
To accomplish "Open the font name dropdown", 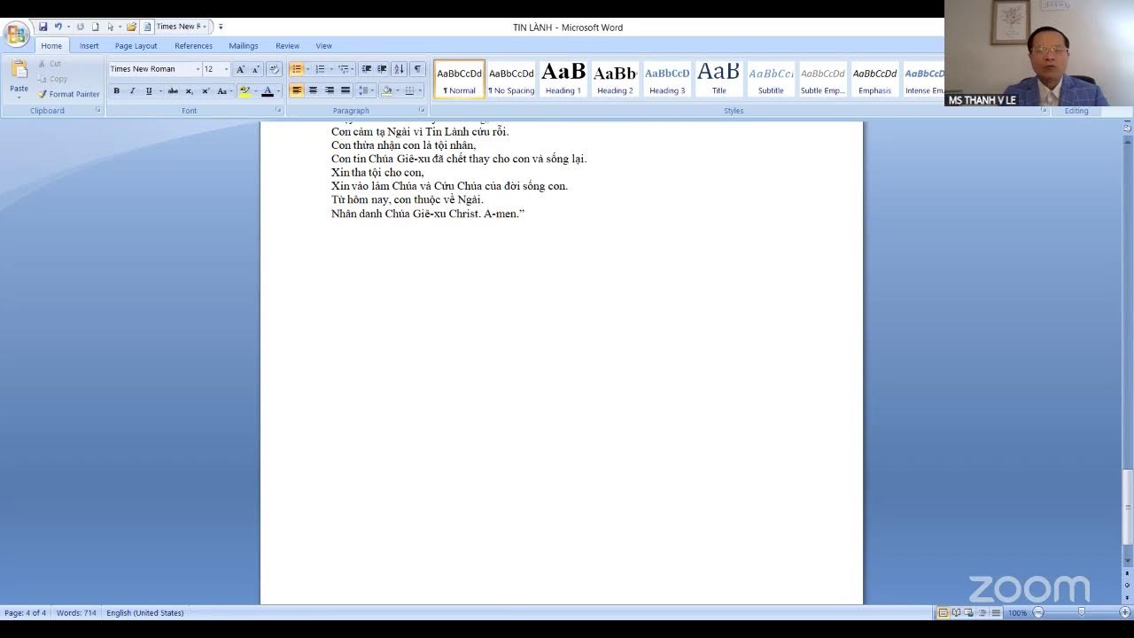I will click(x=198, y=69).
